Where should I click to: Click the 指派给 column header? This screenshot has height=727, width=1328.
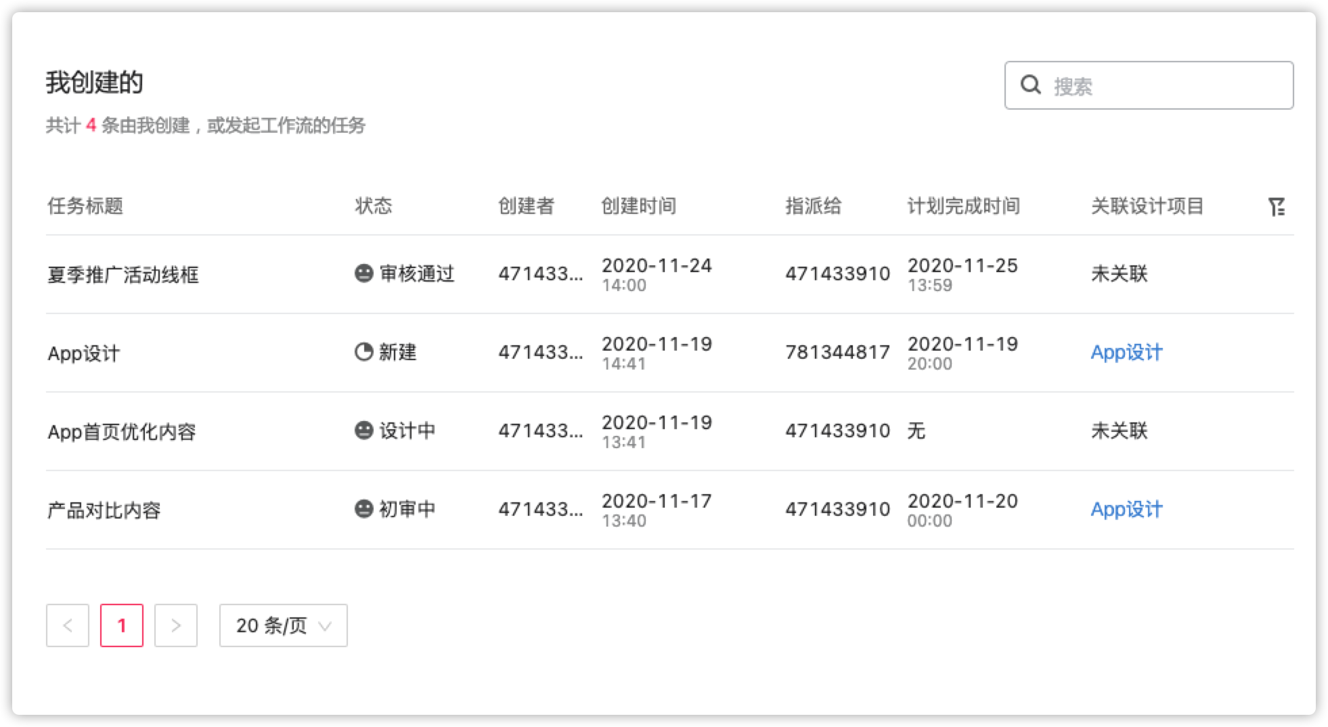[814, 206]
